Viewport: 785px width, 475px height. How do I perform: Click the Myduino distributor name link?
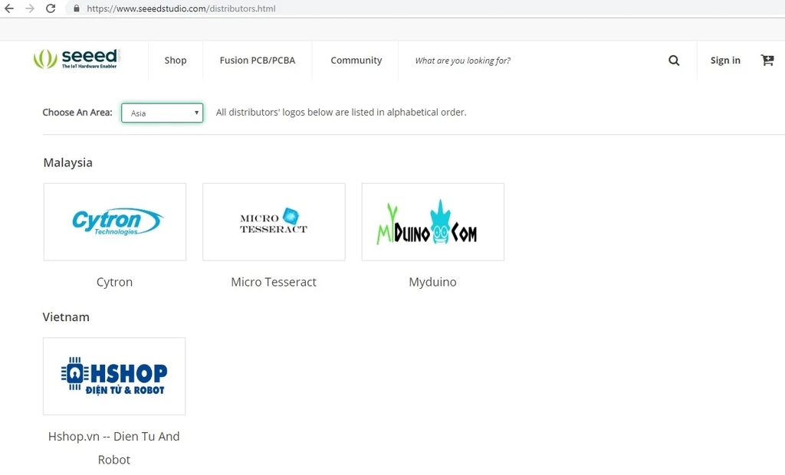coord(432,282)
